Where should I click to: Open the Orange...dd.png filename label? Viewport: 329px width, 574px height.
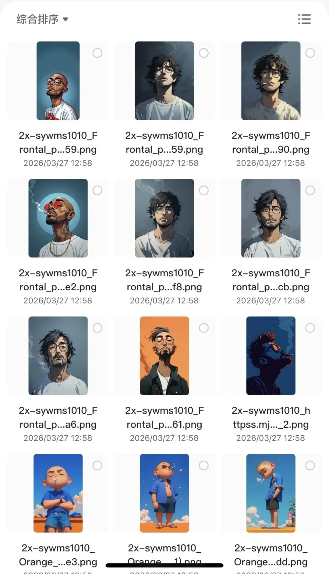(271, 562)
